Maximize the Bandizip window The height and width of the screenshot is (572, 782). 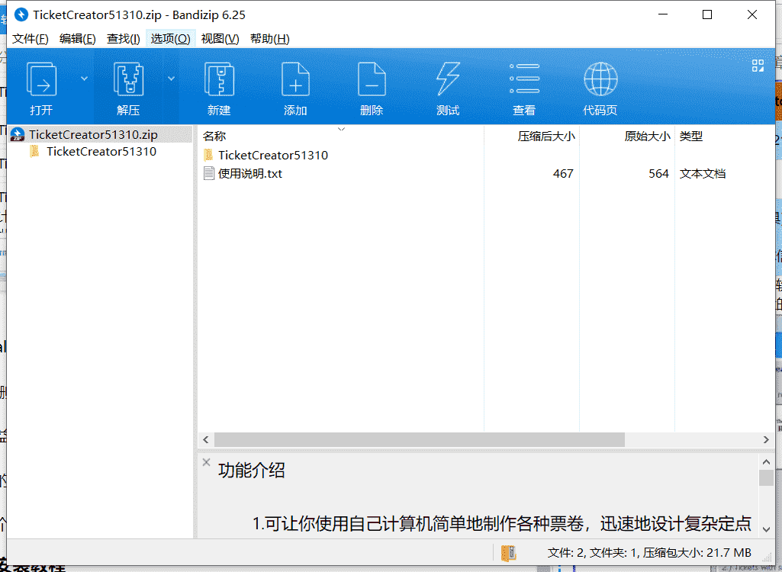(x=706, y=15)
